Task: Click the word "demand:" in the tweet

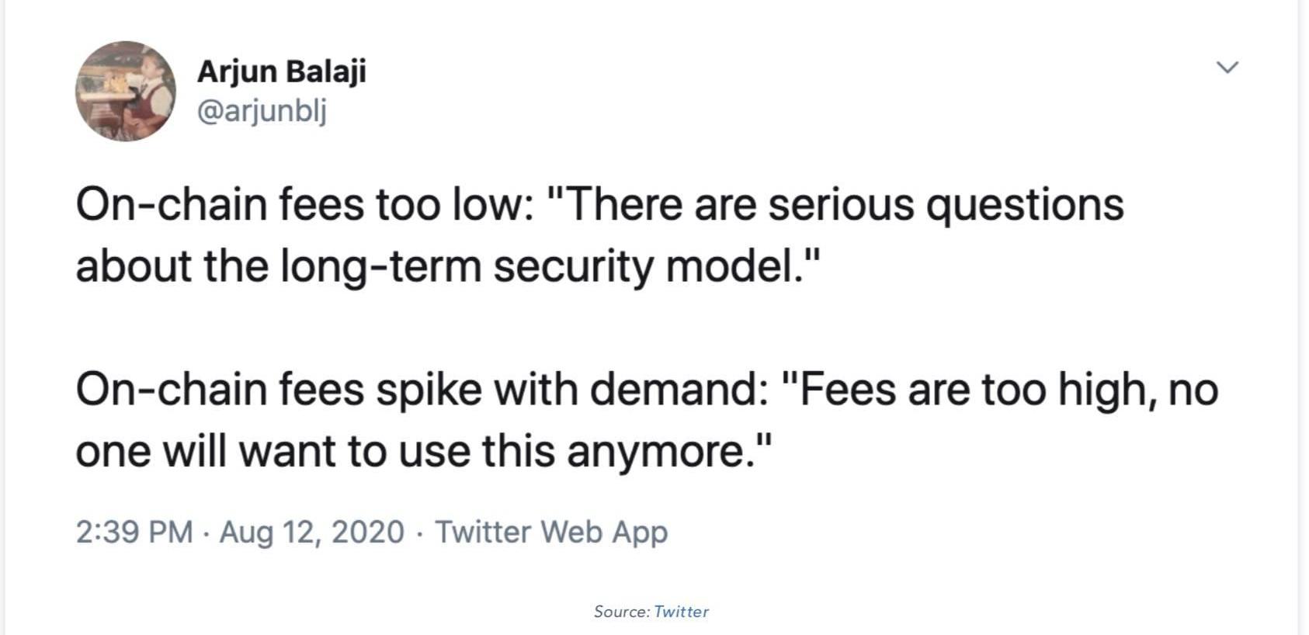Action: coord(679,389)
